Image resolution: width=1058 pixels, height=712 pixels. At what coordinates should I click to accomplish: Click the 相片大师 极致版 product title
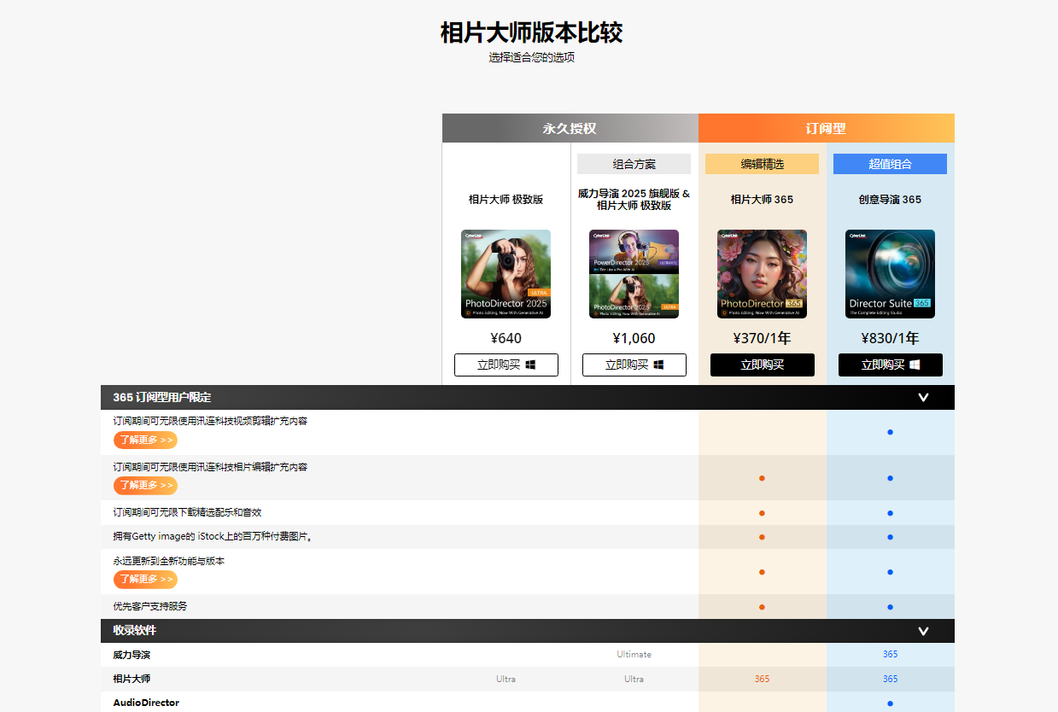coord(506,200)
